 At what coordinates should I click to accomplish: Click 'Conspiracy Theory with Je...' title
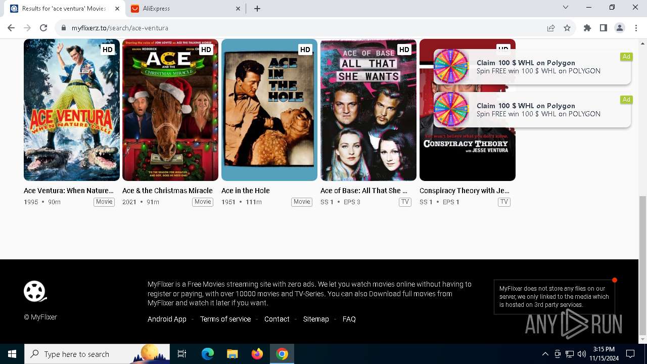[x=465, y=191]
